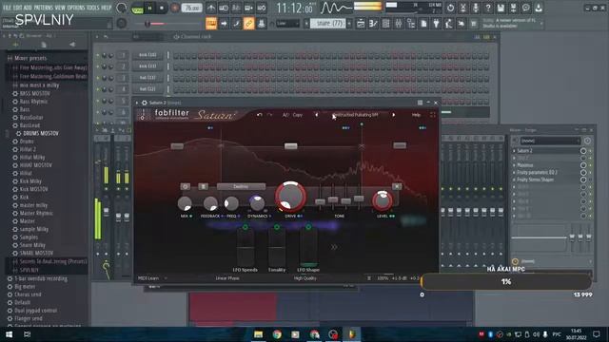Screen dimensions: 609x342
Task: Arm the record button in transport
Action: point(175,8)
